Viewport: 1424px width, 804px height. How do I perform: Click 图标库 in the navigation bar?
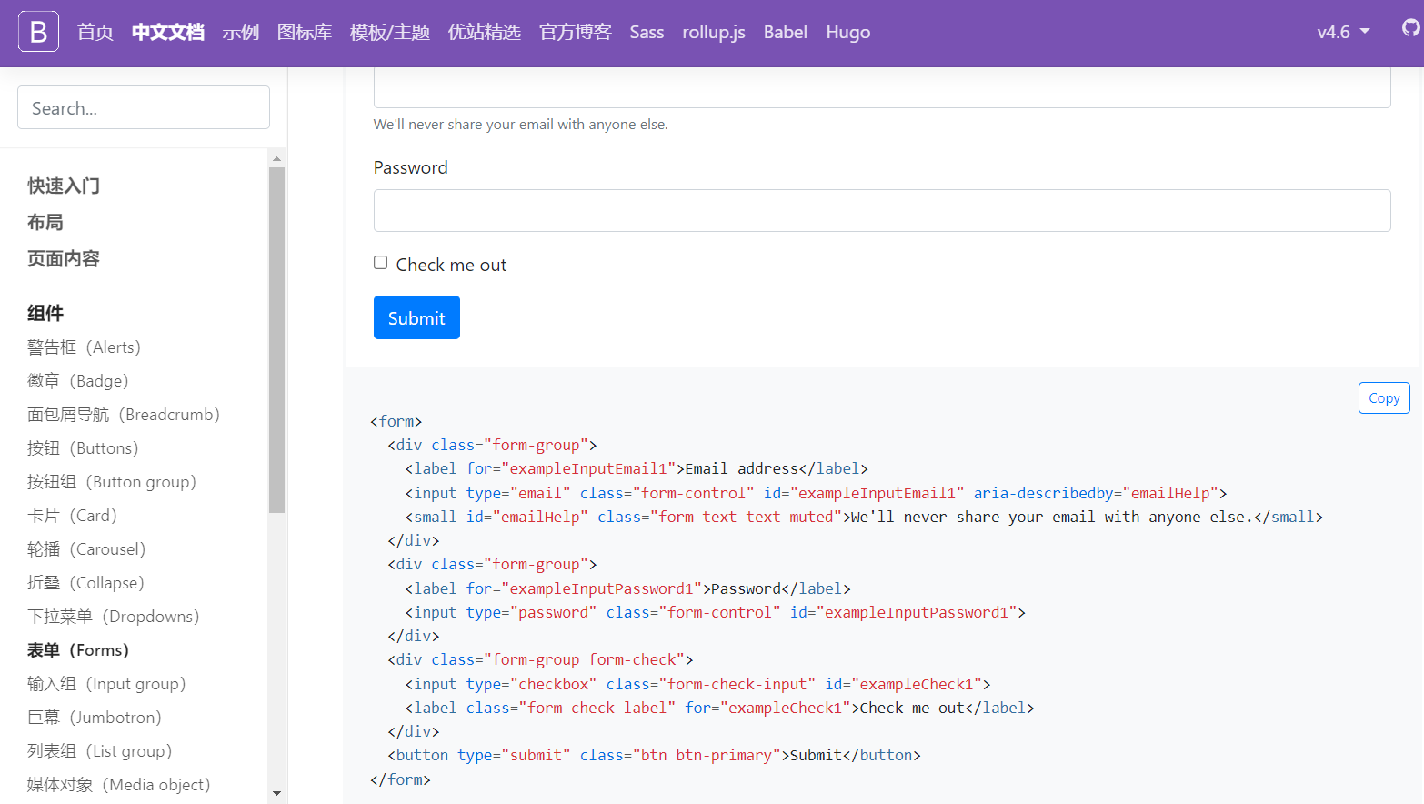tap(305, 32)
